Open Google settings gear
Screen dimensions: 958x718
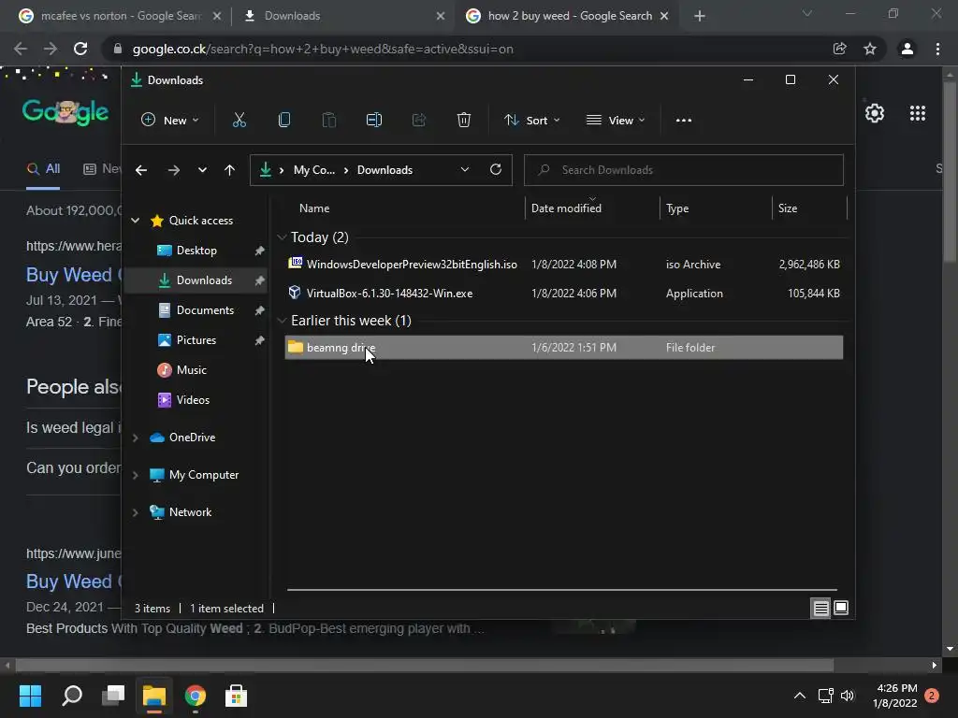(x=875, y=113)
